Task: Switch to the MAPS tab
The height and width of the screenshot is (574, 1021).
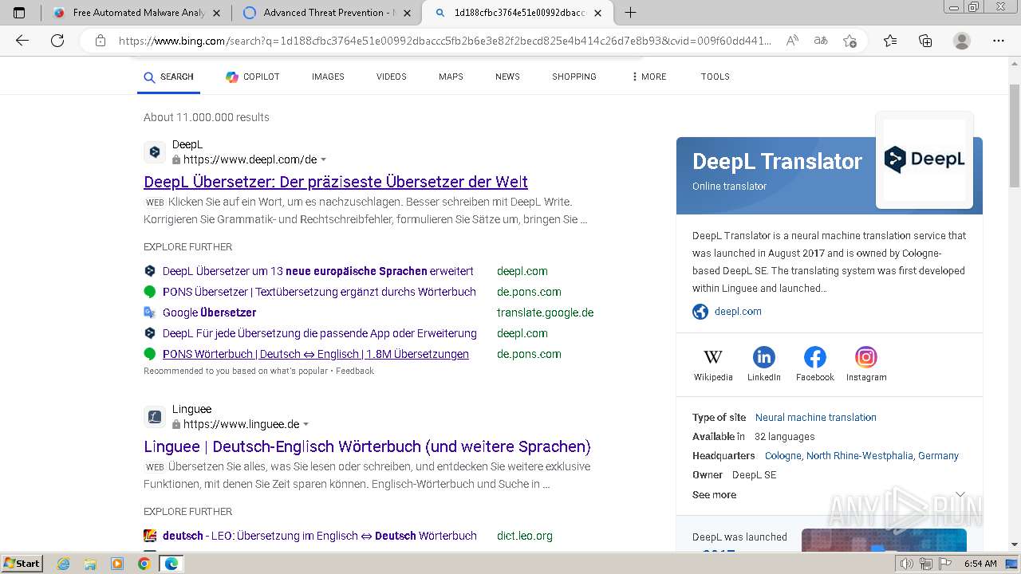Action: [451, 77]
